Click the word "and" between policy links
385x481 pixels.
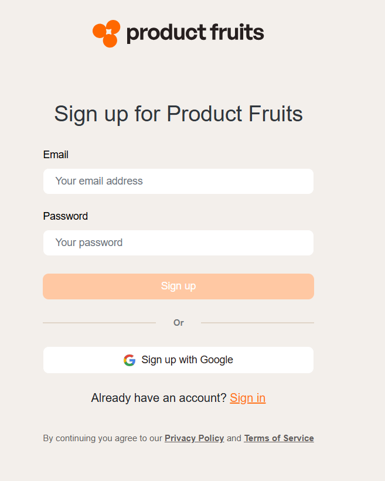234,438
